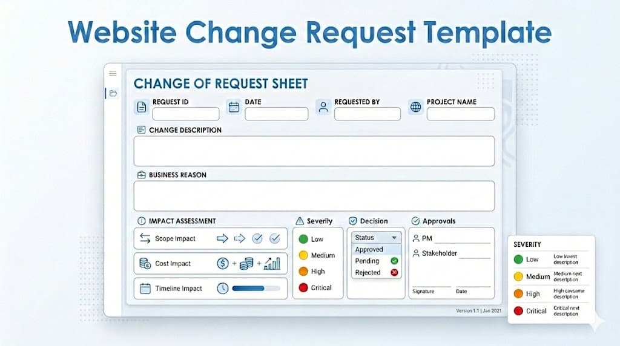Select Medium severity in the form
620x346 pixels.
point(317,255)
